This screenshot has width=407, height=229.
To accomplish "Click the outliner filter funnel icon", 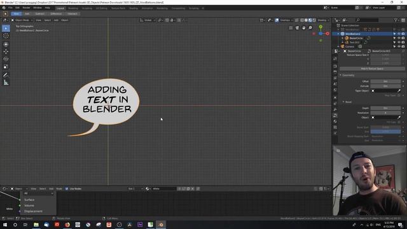I will (x=396, y=20).
